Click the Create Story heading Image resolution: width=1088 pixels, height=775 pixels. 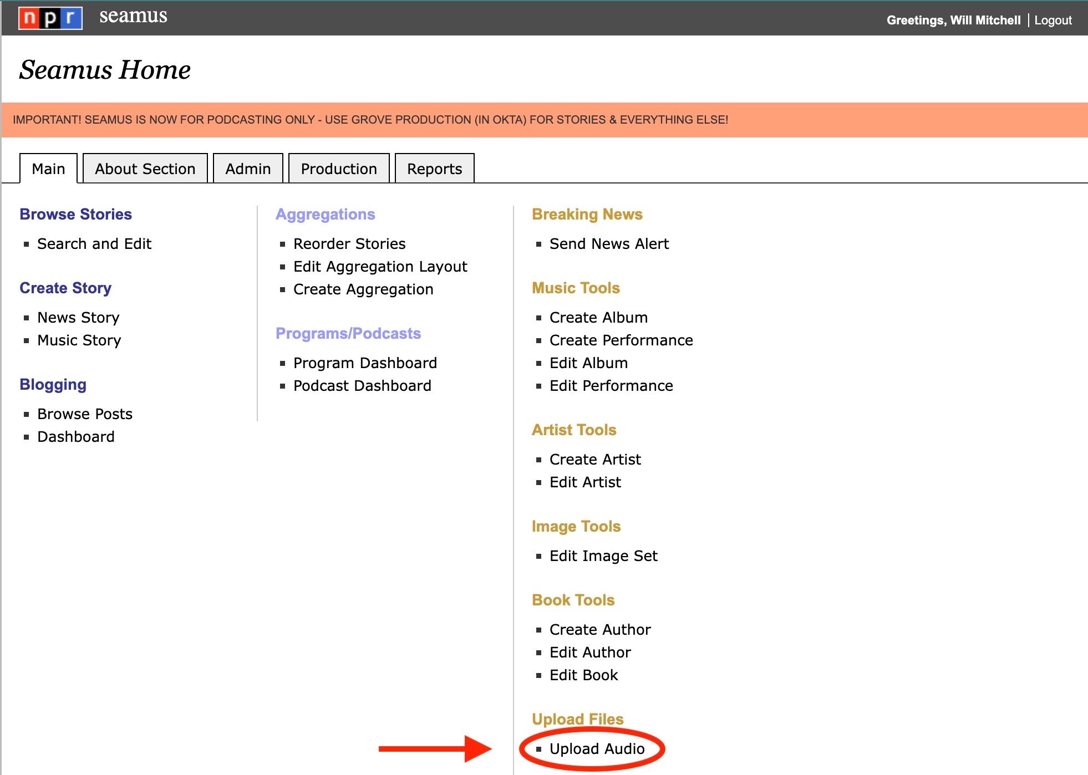click(x=65, y=288)
